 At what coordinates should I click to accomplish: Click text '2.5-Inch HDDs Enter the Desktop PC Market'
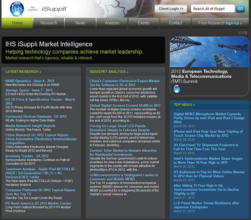click(x=36, y=94)
